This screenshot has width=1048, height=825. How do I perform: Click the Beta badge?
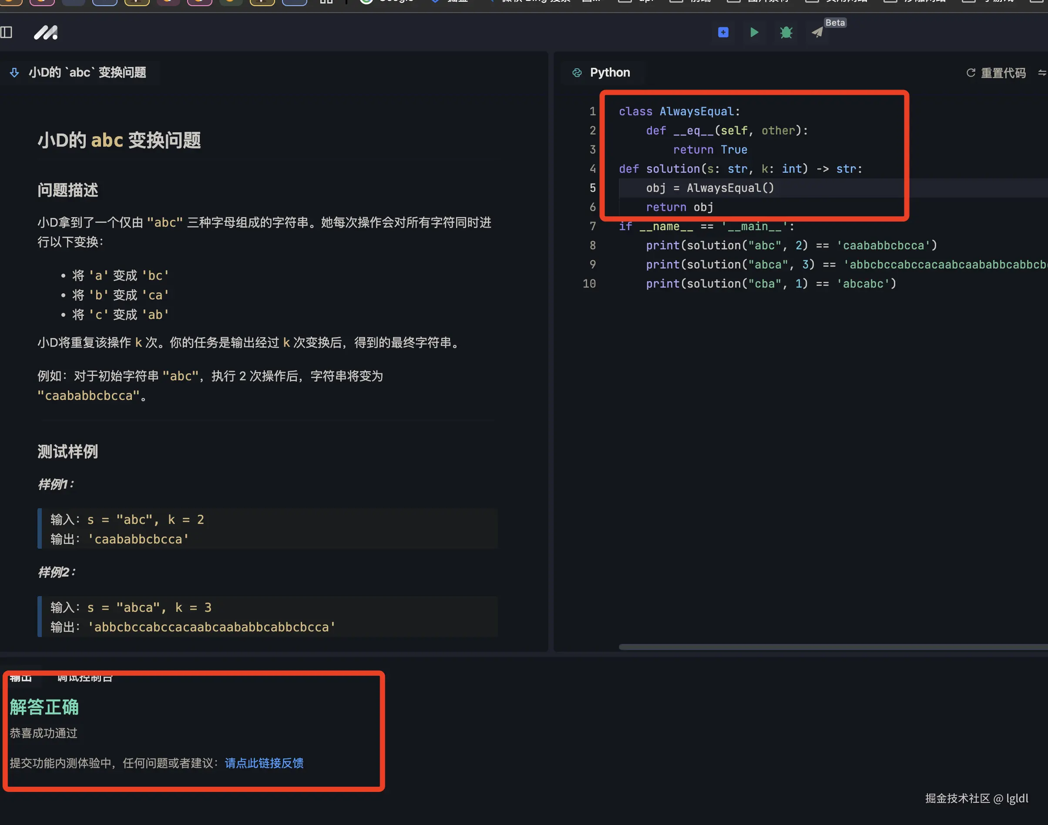coord(835,23)
